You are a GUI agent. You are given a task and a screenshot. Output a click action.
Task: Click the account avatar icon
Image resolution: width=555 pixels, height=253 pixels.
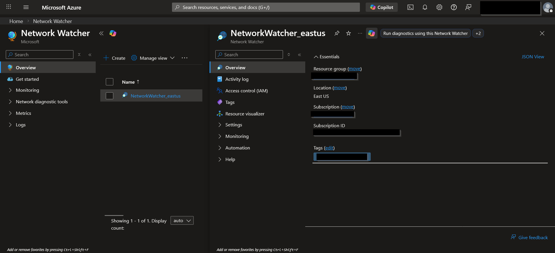click(x=548, y=7)
